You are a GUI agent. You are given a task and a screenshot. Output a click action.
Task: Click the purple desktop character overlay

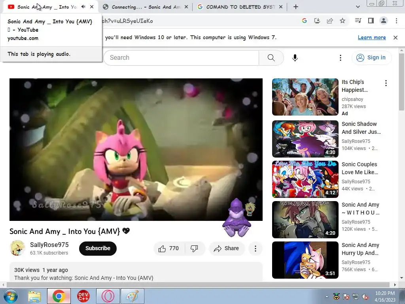pyautogui.click(x=237, y=218)
